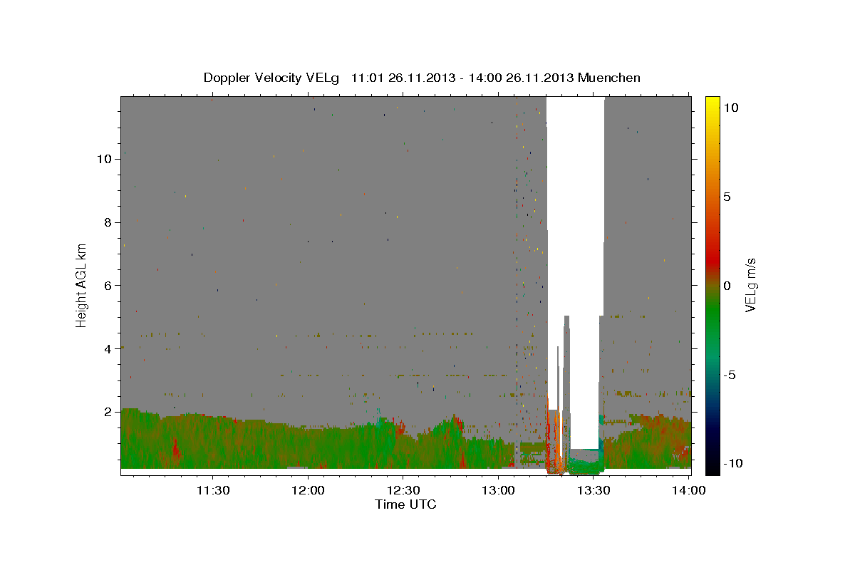This screenshot has height=570, width=855.
Task: Select the '12:30' time axis label
Action: coord(403,489)
